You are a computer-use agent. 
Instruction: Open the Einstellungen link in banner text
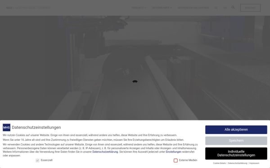coord(173,152)
